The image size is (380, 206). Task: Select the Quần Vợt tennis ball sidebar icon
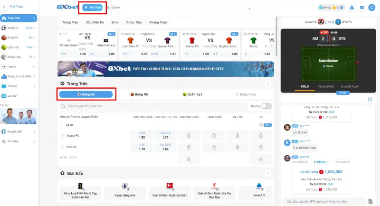pos(4,47)
